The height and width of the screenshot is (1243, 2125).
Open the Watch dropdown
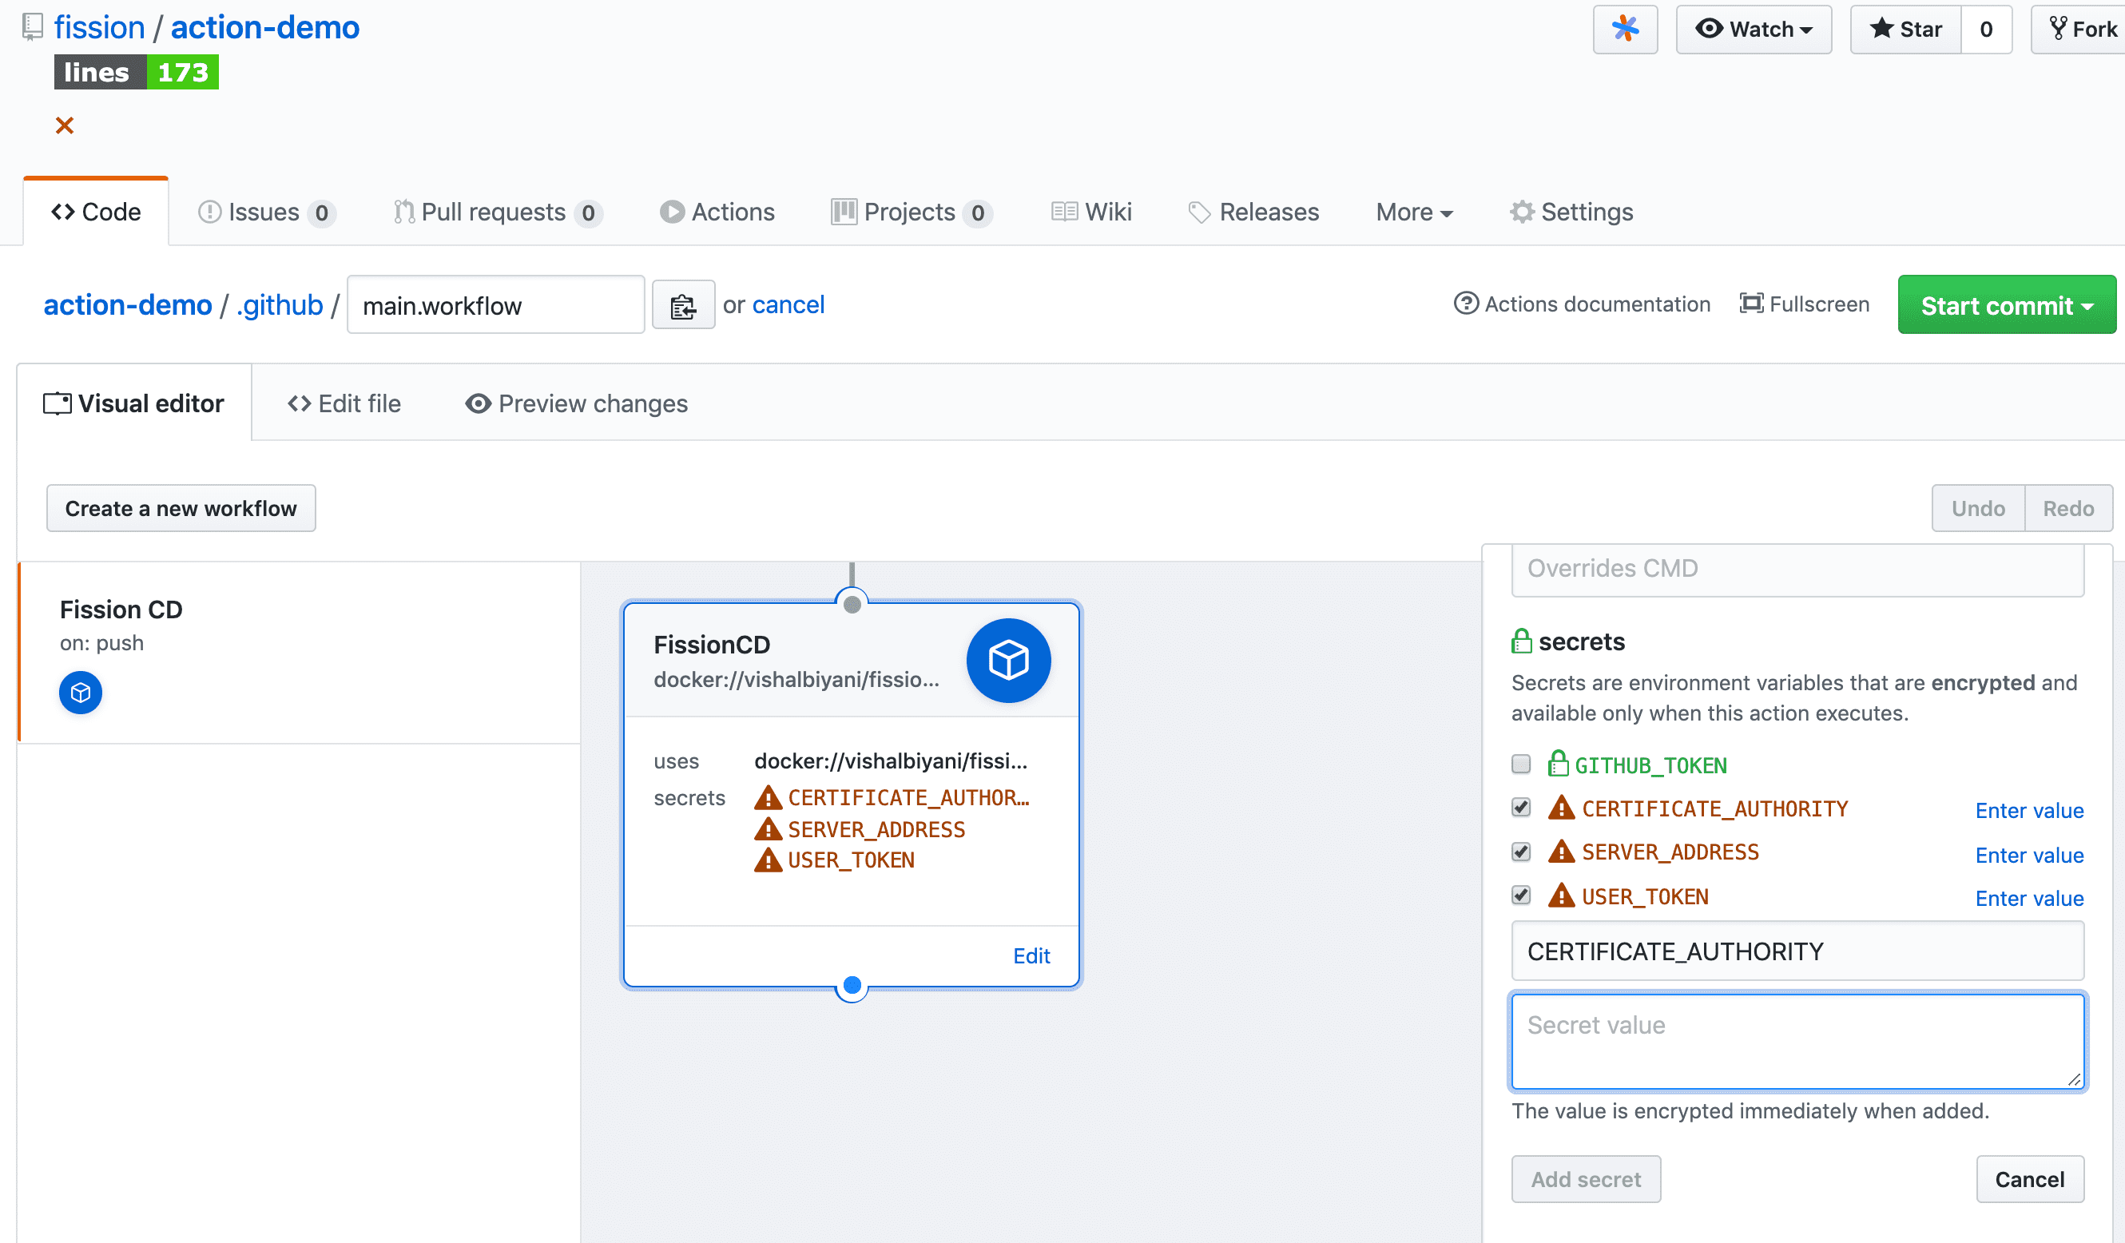1754,29
